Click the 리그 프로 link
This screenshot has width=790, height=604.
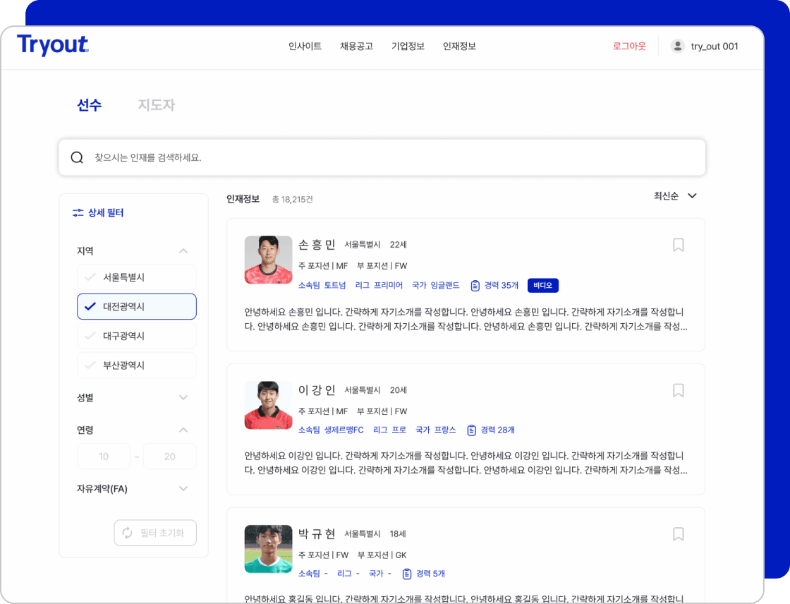[x=389, y=430]
